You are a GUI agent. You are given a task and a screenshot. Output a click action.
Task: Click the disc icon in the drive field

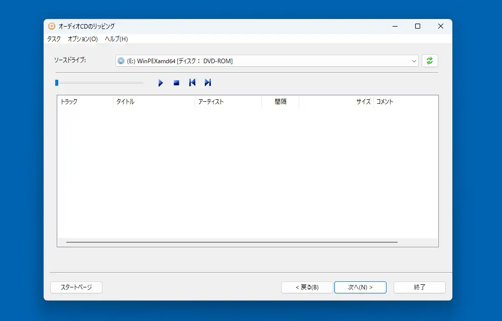click(x=121, y=61)
